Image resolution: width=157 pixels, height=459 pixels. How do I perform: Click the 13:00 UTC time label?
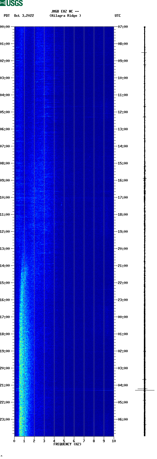tap(123, 129)
